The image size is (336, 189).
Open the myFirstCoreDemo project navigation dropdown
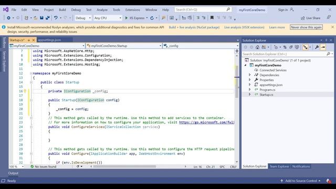[x=47, y=46]
